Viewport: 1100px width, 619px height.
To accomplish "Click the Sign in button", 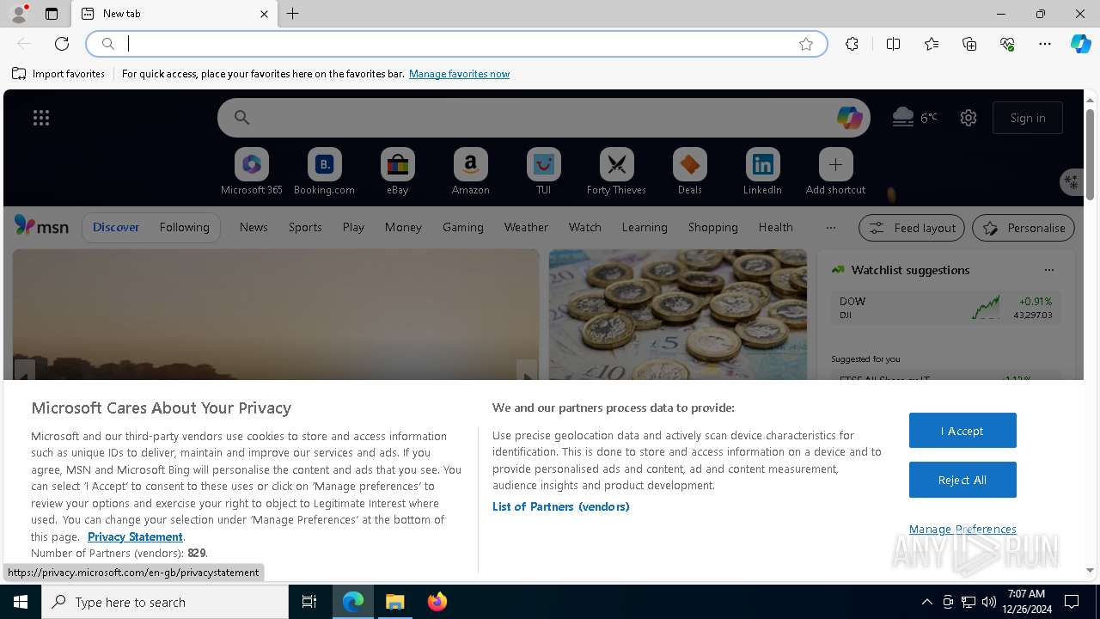I will [x=1028, y=118].
